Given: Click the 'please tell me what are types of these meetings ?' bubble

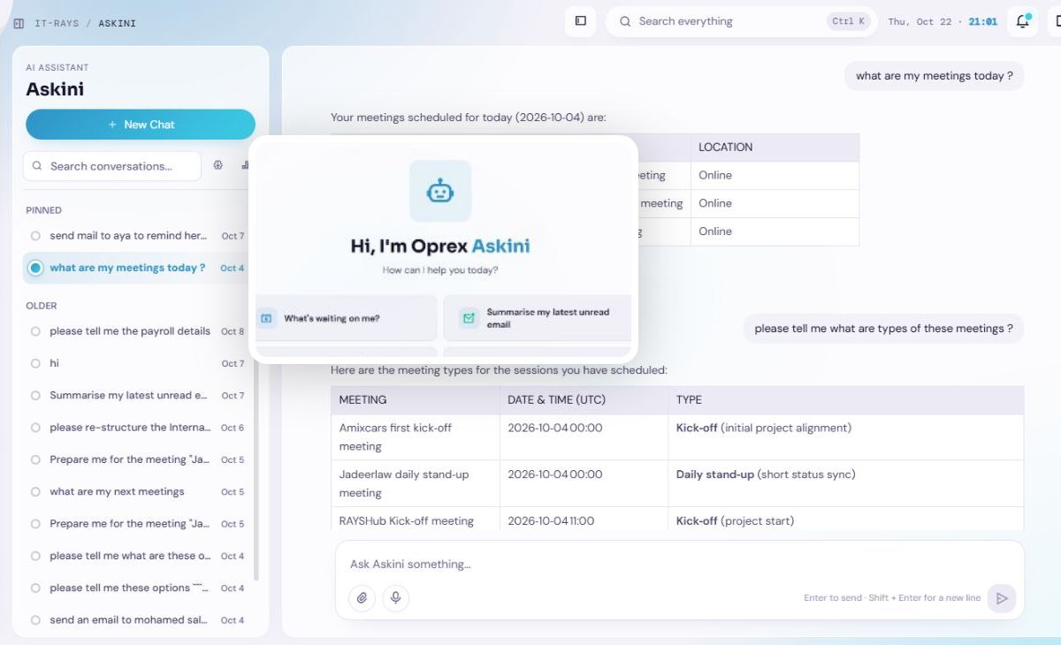Looking at the screenshot, I should (x=884, y=329).
